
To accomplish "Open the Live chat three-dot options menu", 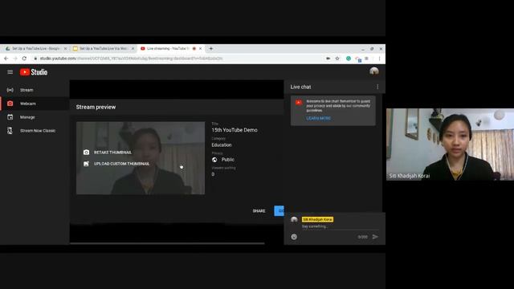I will coord(377,87).
